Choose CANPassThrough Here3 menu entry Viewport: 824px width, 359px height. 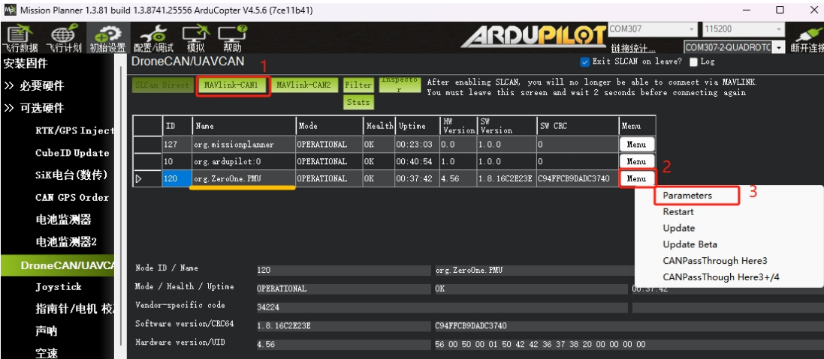pyautogui.click(x=714, y=261)
